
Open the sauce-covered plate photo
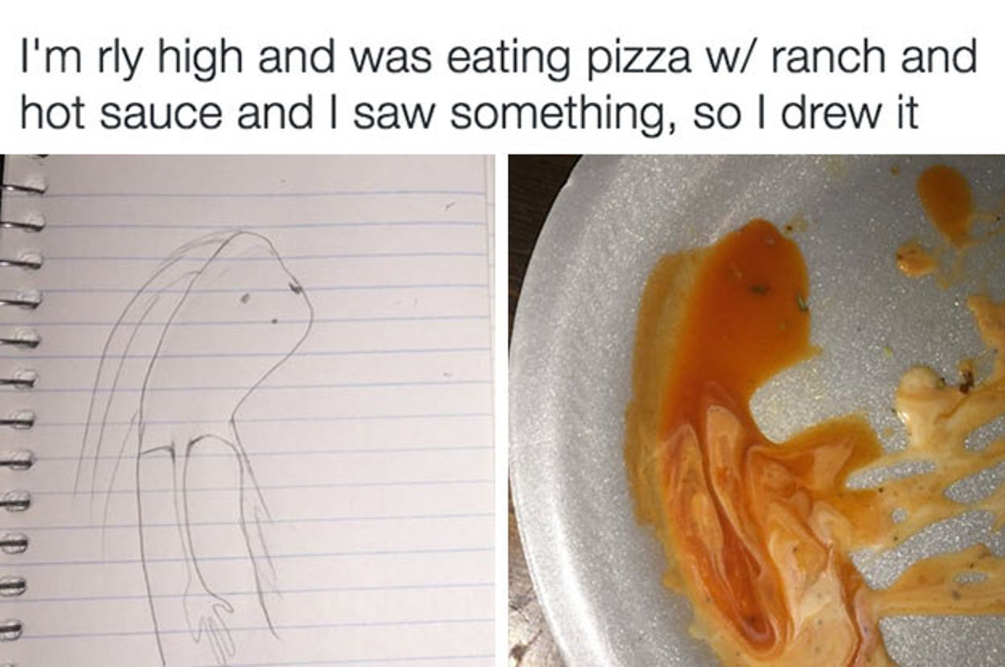click(757, 410)
